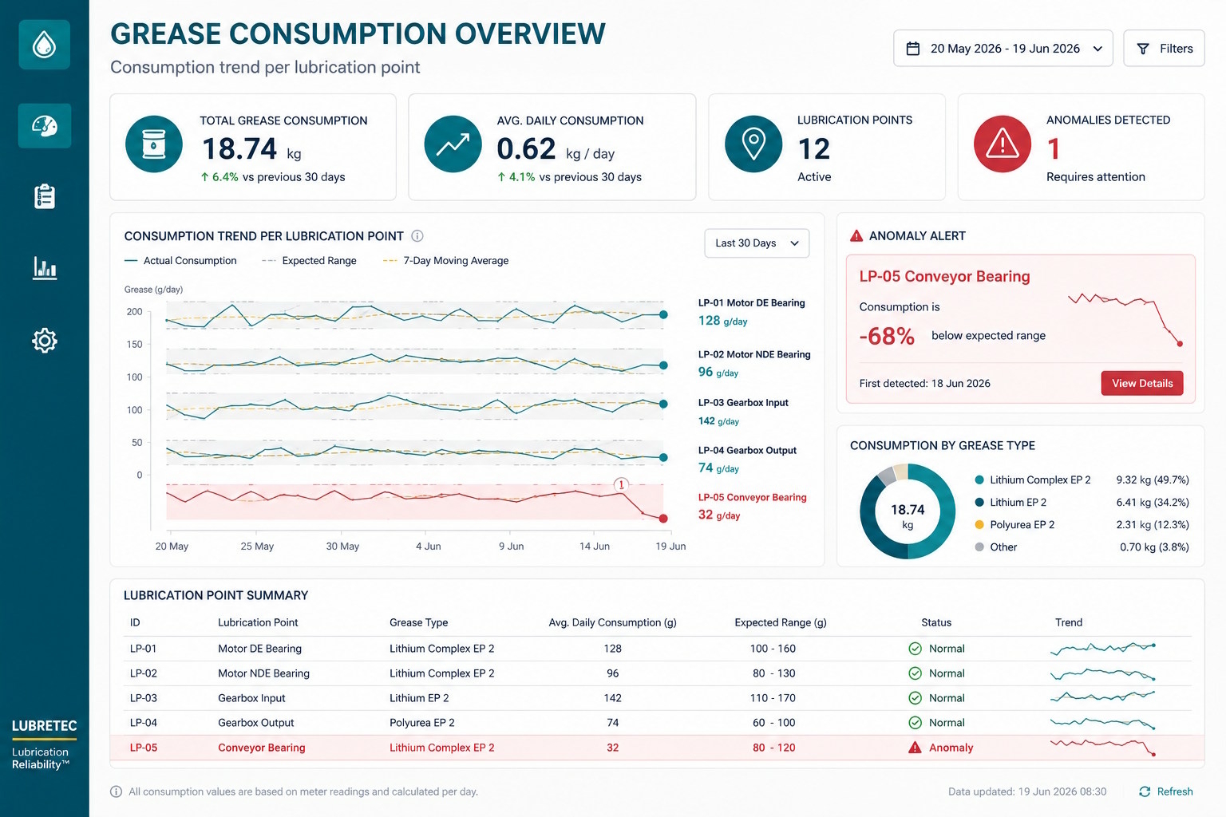The image size is (1226, 817).
Task: Click the LP-01 trend sparkline in table
Action: click(1102, 649)
